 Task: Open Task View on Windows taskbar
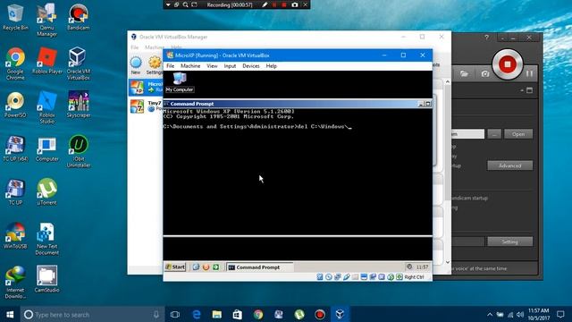[175, 314]
